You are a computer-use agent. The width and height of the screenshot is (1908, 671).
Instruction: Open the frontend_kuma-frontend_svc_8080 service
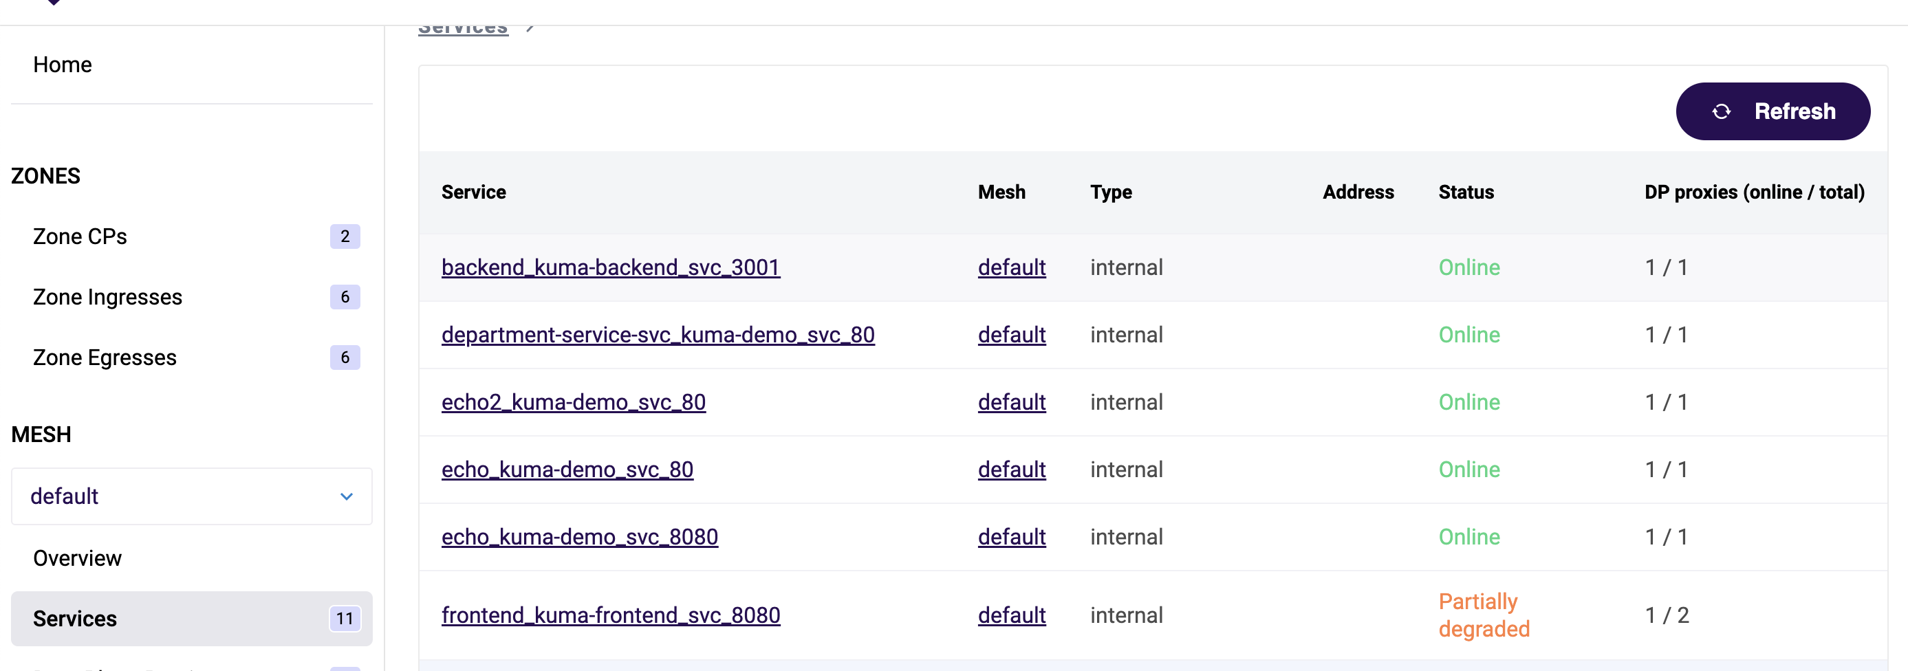tap(610, 615)
